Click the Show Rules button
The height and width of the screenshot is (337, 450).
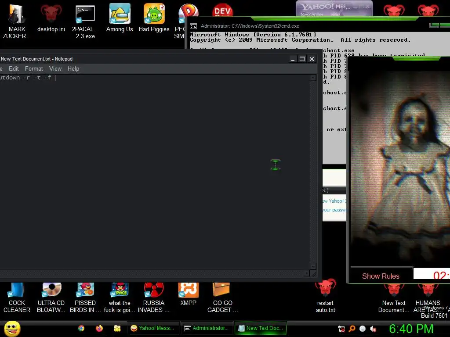tap(381, 276)
